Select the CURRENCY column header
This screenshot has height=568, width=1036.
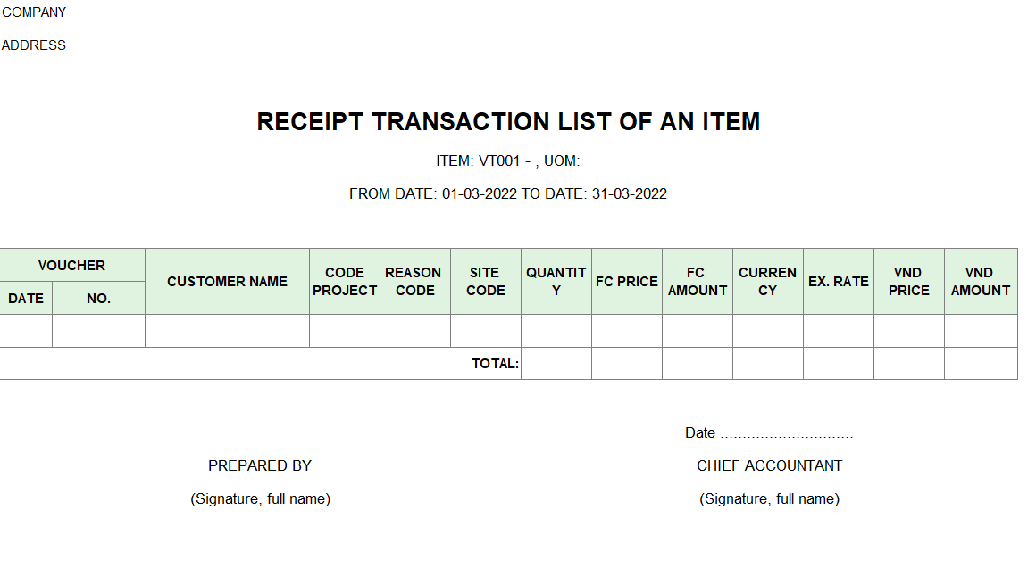coord(768,282)
